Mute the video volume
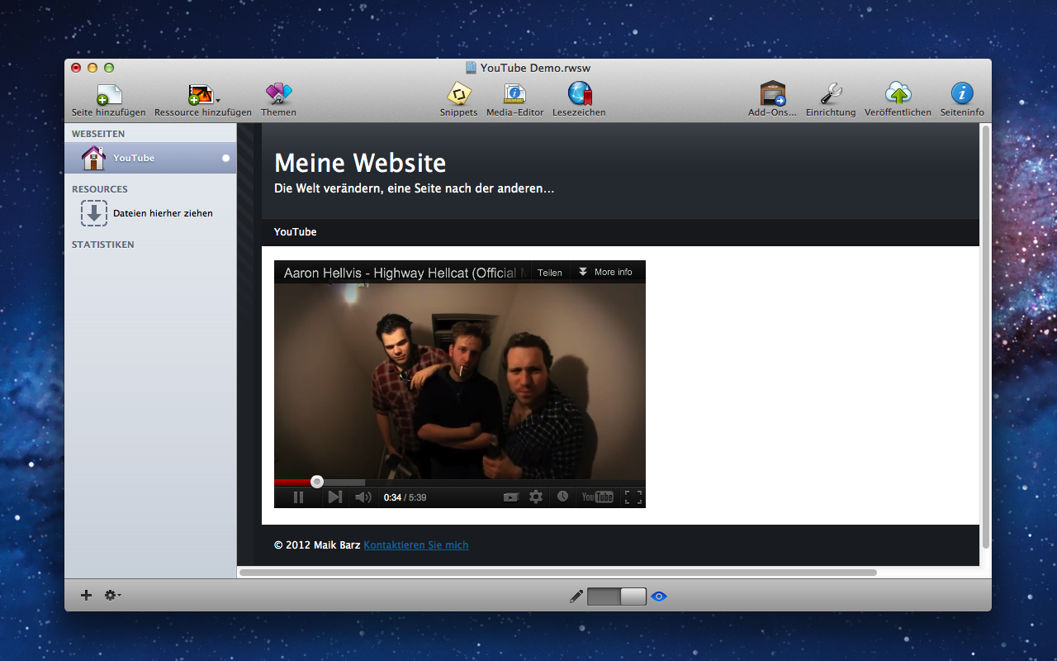The width and height of the screenshot is (1057, 661). pyautogui.click(x=363, y=497)
